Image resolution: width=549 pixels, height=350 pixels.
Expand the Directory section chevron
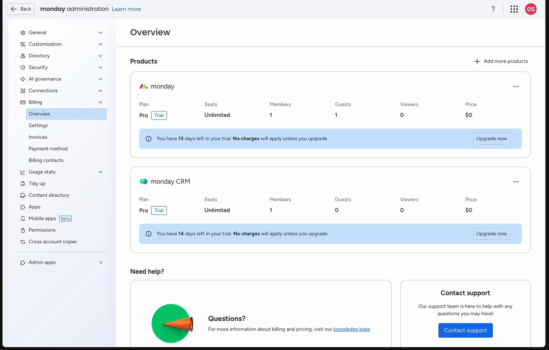point(101,56)
